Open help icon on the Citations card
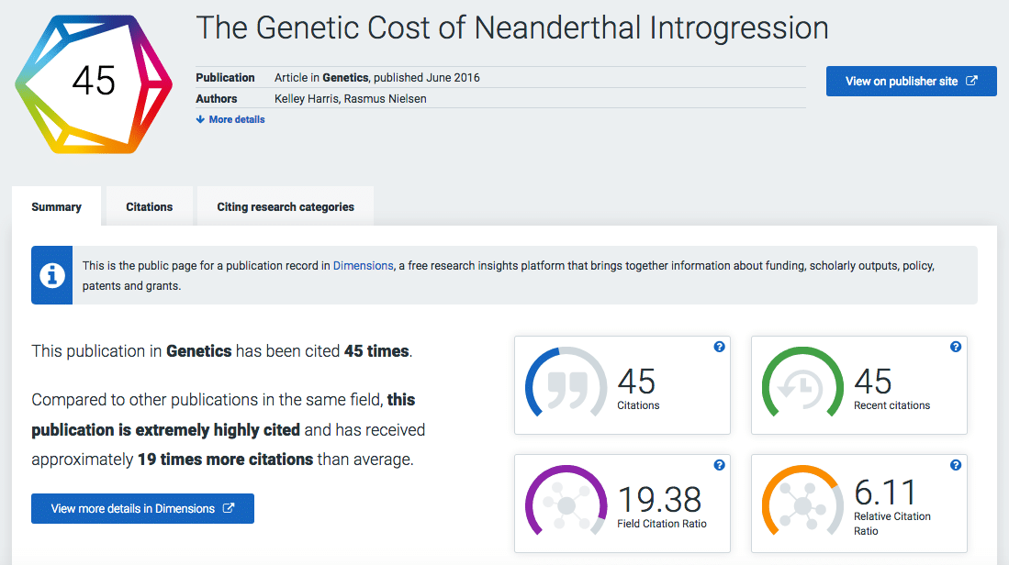This screenshot has width=1009, height=565. (x=719, y=347)
